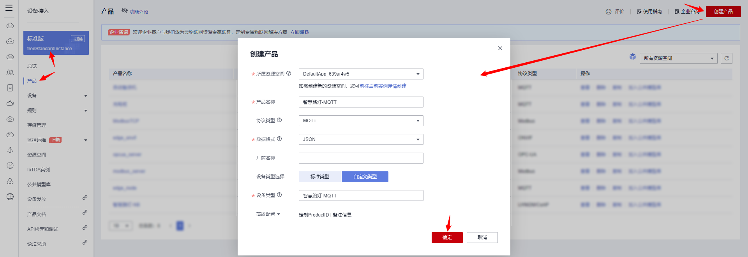Click external link icon next to 设备发放
This screenshot has height=257, width=748.
[x=85, y=198]
